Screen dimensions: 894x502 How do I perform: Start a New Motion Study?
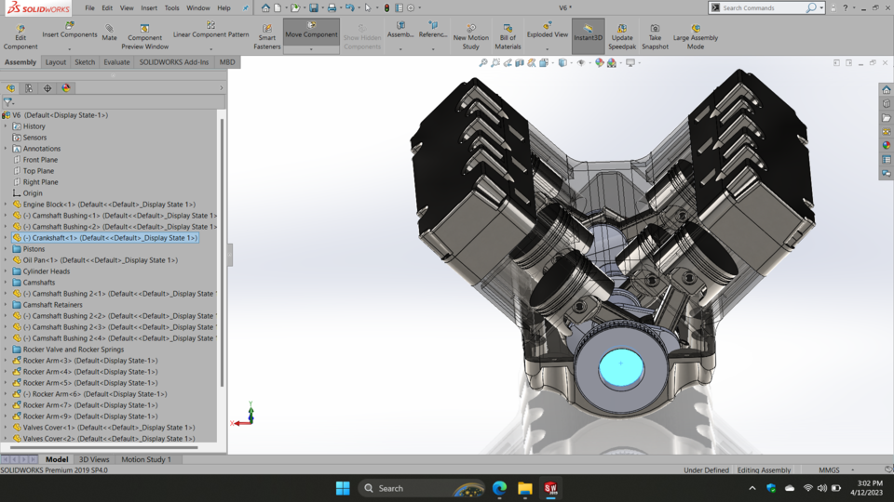[471, 37]
